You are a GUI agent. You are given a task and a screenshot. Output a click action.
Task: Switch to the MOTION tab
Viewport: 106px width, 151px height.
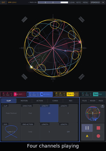pyautogui.click(x=24, y=101)
